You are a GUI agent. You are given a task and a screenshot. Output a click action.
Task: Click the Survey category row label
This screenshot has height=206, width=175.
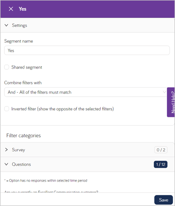coord(19,150)
